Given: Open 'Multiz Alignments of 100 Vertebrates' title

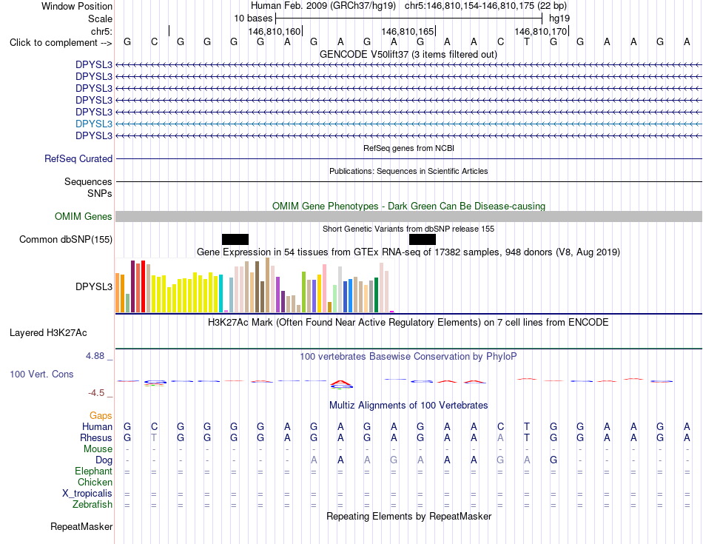Looking at the screenshot, I should click(x=408, y=406).
